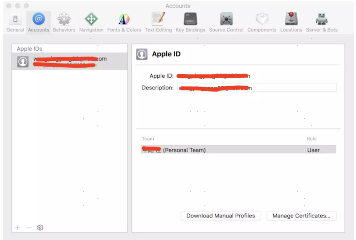This screenshot has height=240, width=356.
Task: Click the User role cell
Action: pos(313,150)
